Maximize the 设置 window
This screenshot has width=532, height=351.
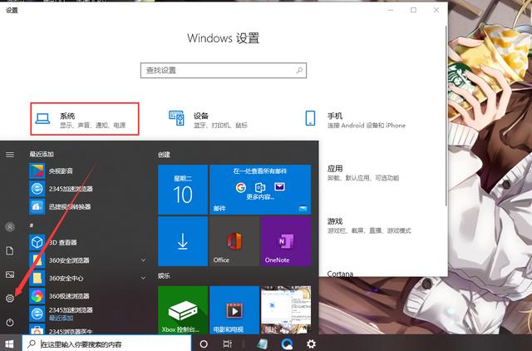click(414, 10)
